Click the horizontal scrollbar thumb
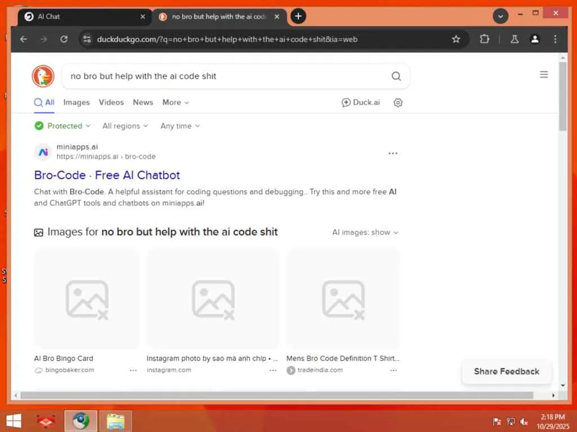The width and height of the screenshot is (577, 432). (x=277, y=395)
